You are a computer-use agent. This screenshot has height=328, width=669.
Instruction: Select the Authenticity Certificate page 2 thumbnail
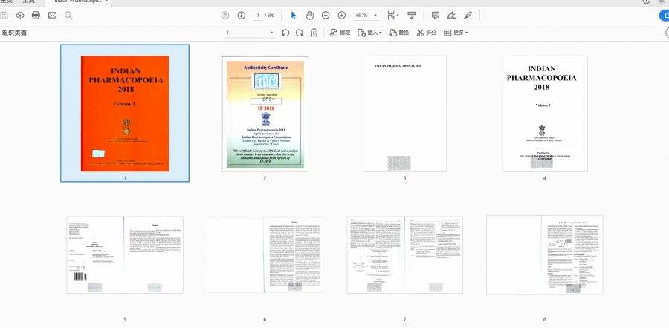point(266,114)
